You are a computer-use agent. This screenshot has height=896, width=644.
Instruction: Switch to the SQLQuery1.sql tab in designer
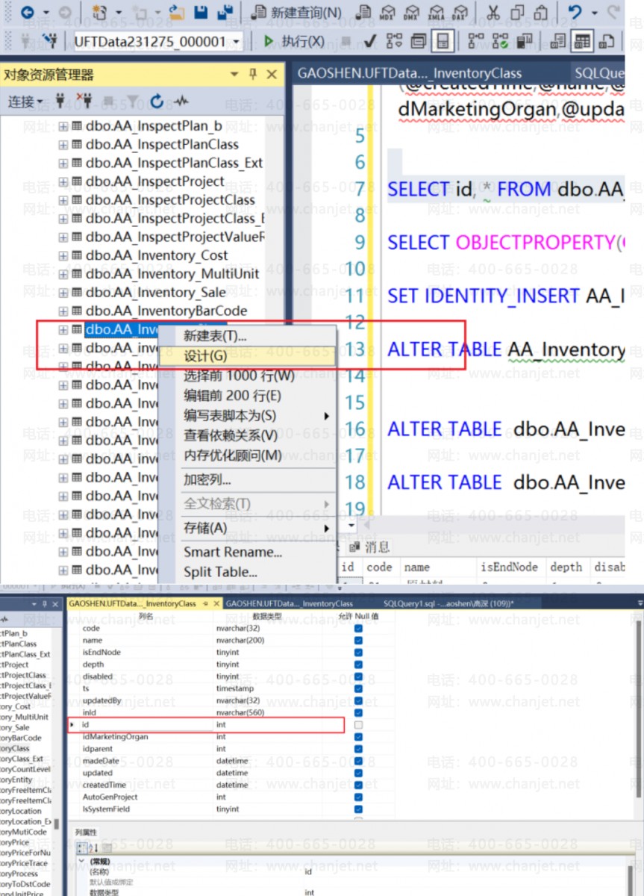[448, 603]
